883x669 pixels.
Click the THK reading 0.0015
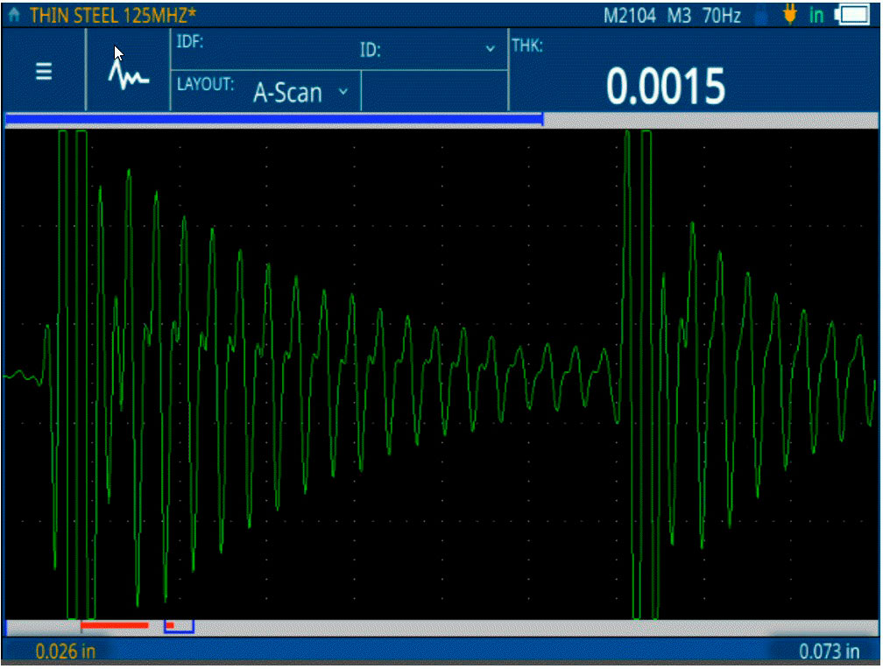coord(666,86)
